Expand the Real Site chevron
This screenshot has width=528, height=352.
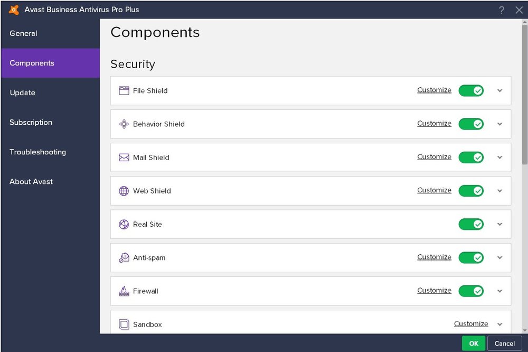(x=499, y=224)
